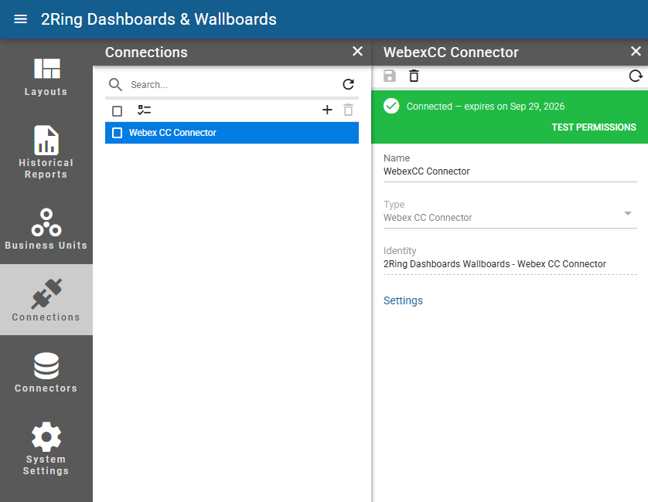Click the connections list trash icon

coord(349,110)
